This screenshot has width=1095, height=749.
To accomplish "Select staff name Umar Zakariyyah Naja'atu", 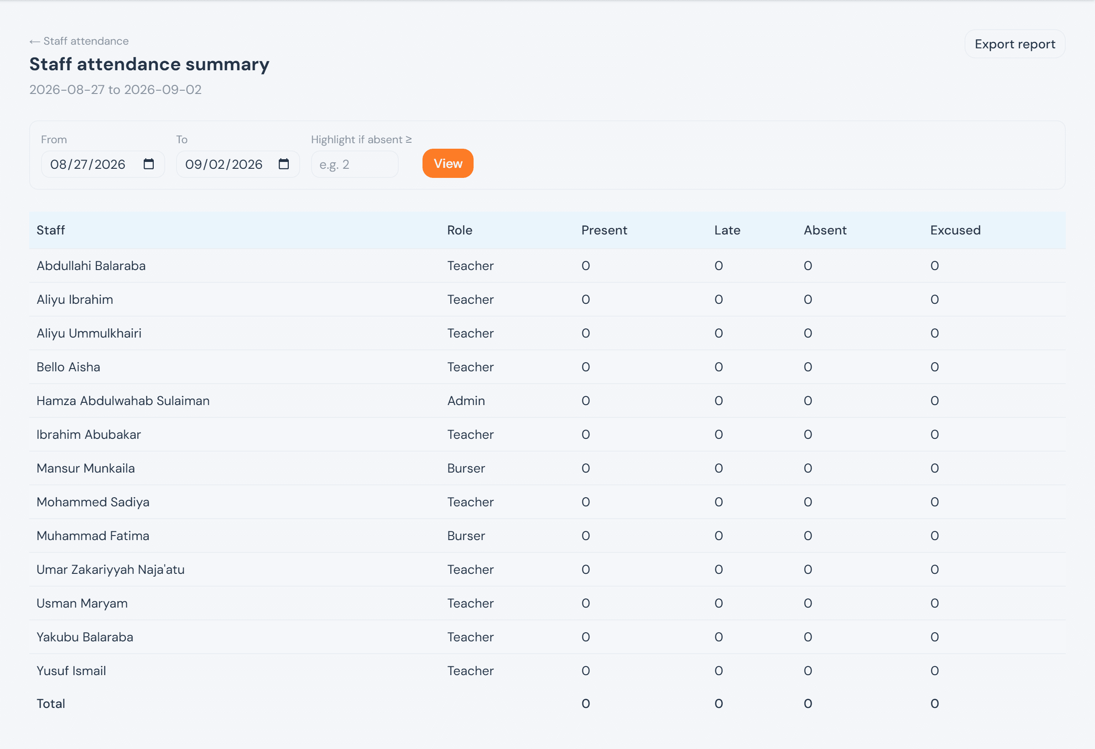I will coord(111,570).
